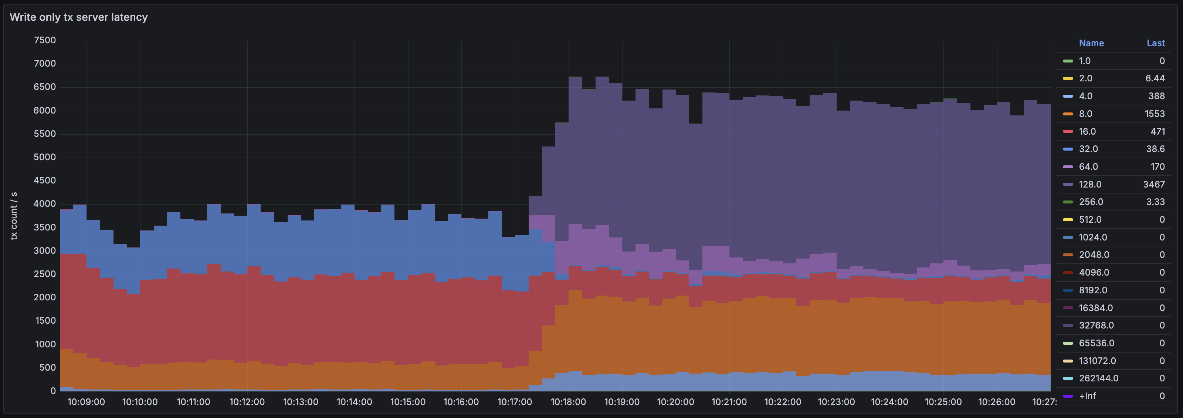Click the 10:09:00 time axis label
Screen dimensions: 1183x418
tap(86, 402)
